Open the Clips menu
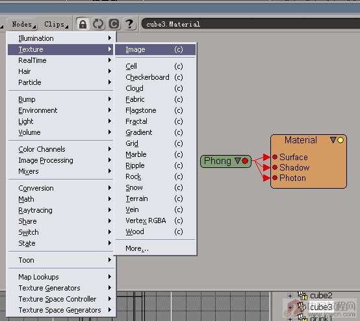The width and height of the screenshot is (360, 321). pos(56,24)
